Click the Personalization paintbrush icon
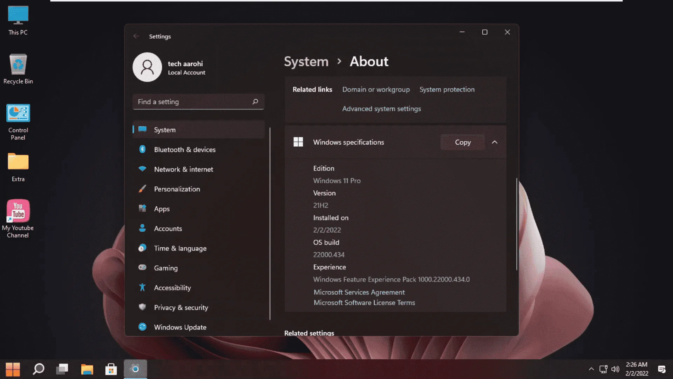 click(142, 189)
